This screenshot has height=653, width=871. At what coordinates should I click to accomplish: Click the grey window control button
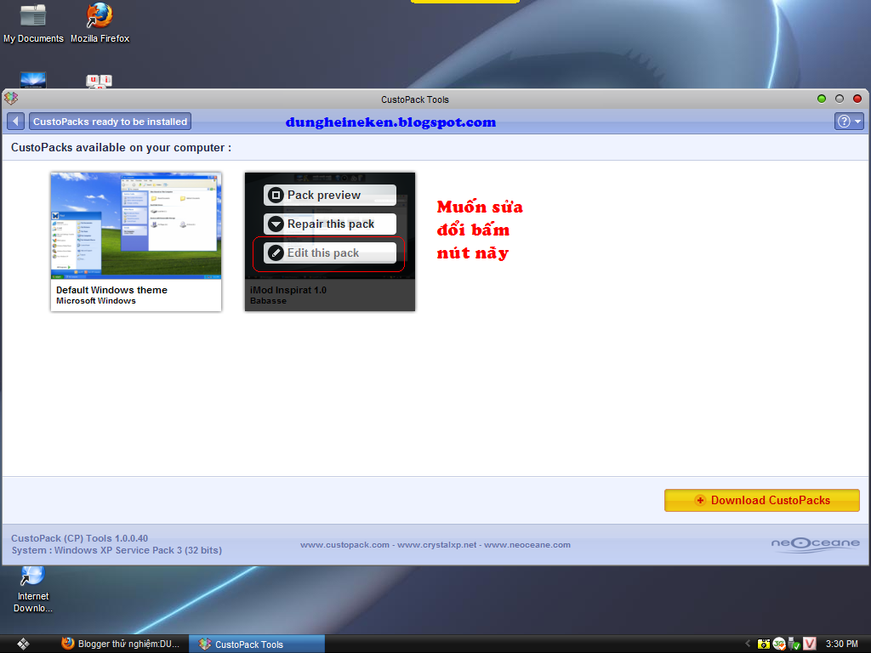click(x=840, y=99)
